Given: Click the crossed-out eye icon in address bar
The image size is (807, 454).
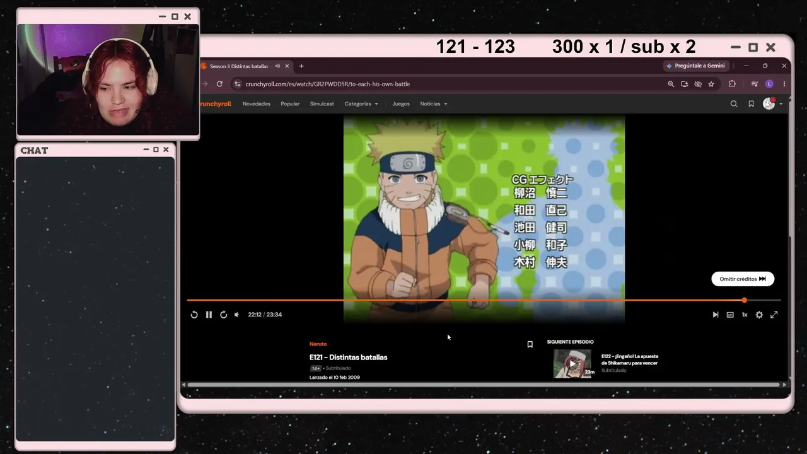Looking at the screenshot, I should tap(698, 84).
